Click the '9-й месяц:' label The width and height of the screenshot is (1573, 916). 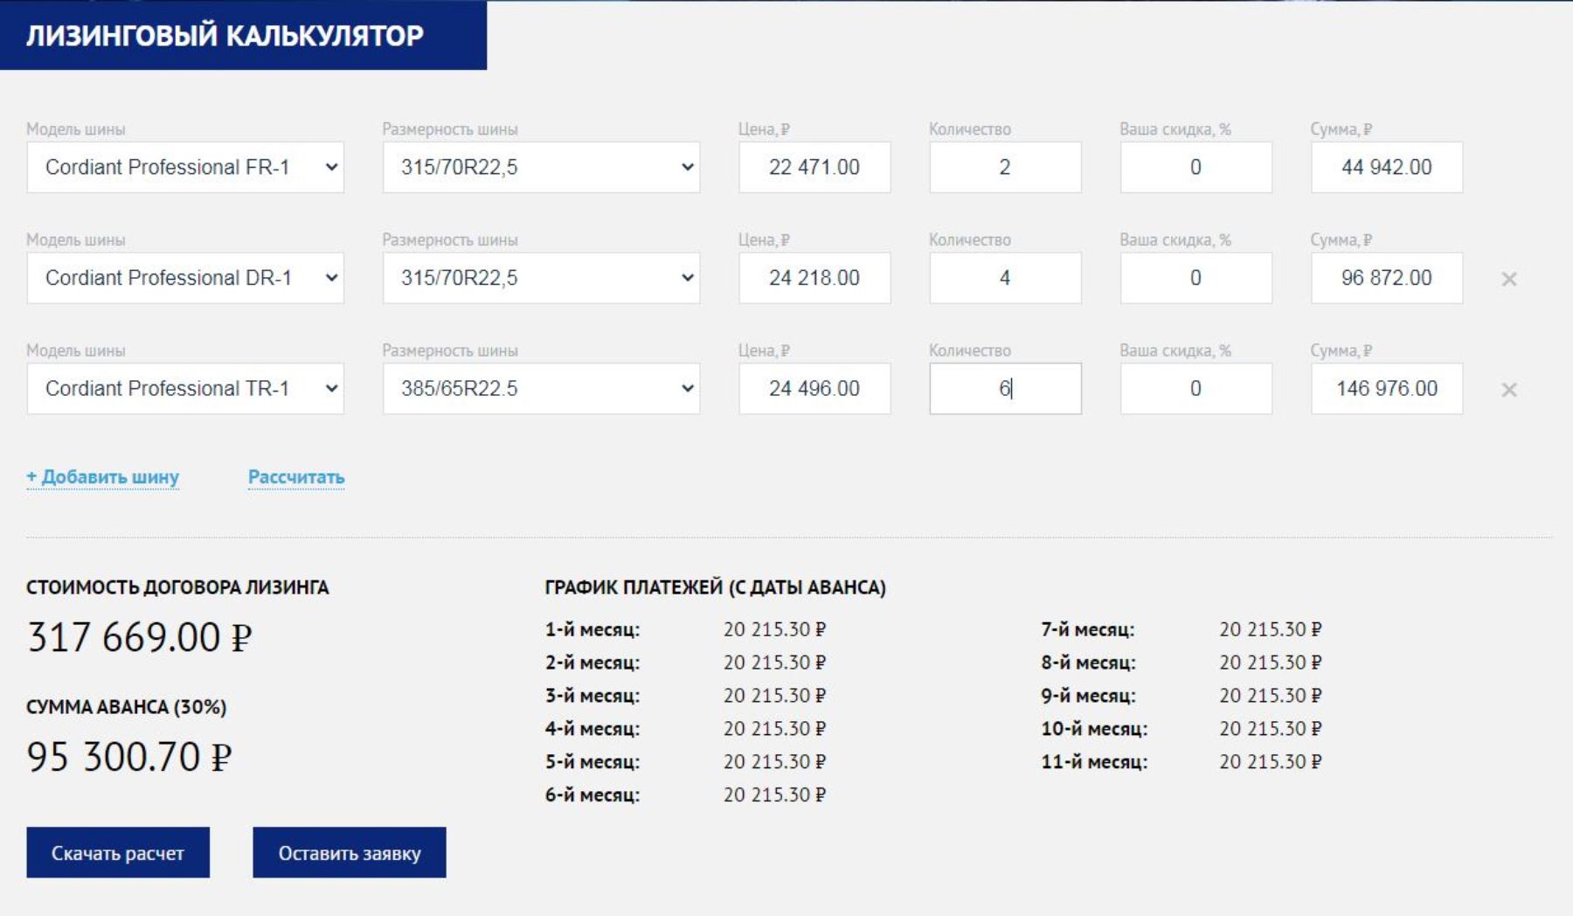[1088, 696]
